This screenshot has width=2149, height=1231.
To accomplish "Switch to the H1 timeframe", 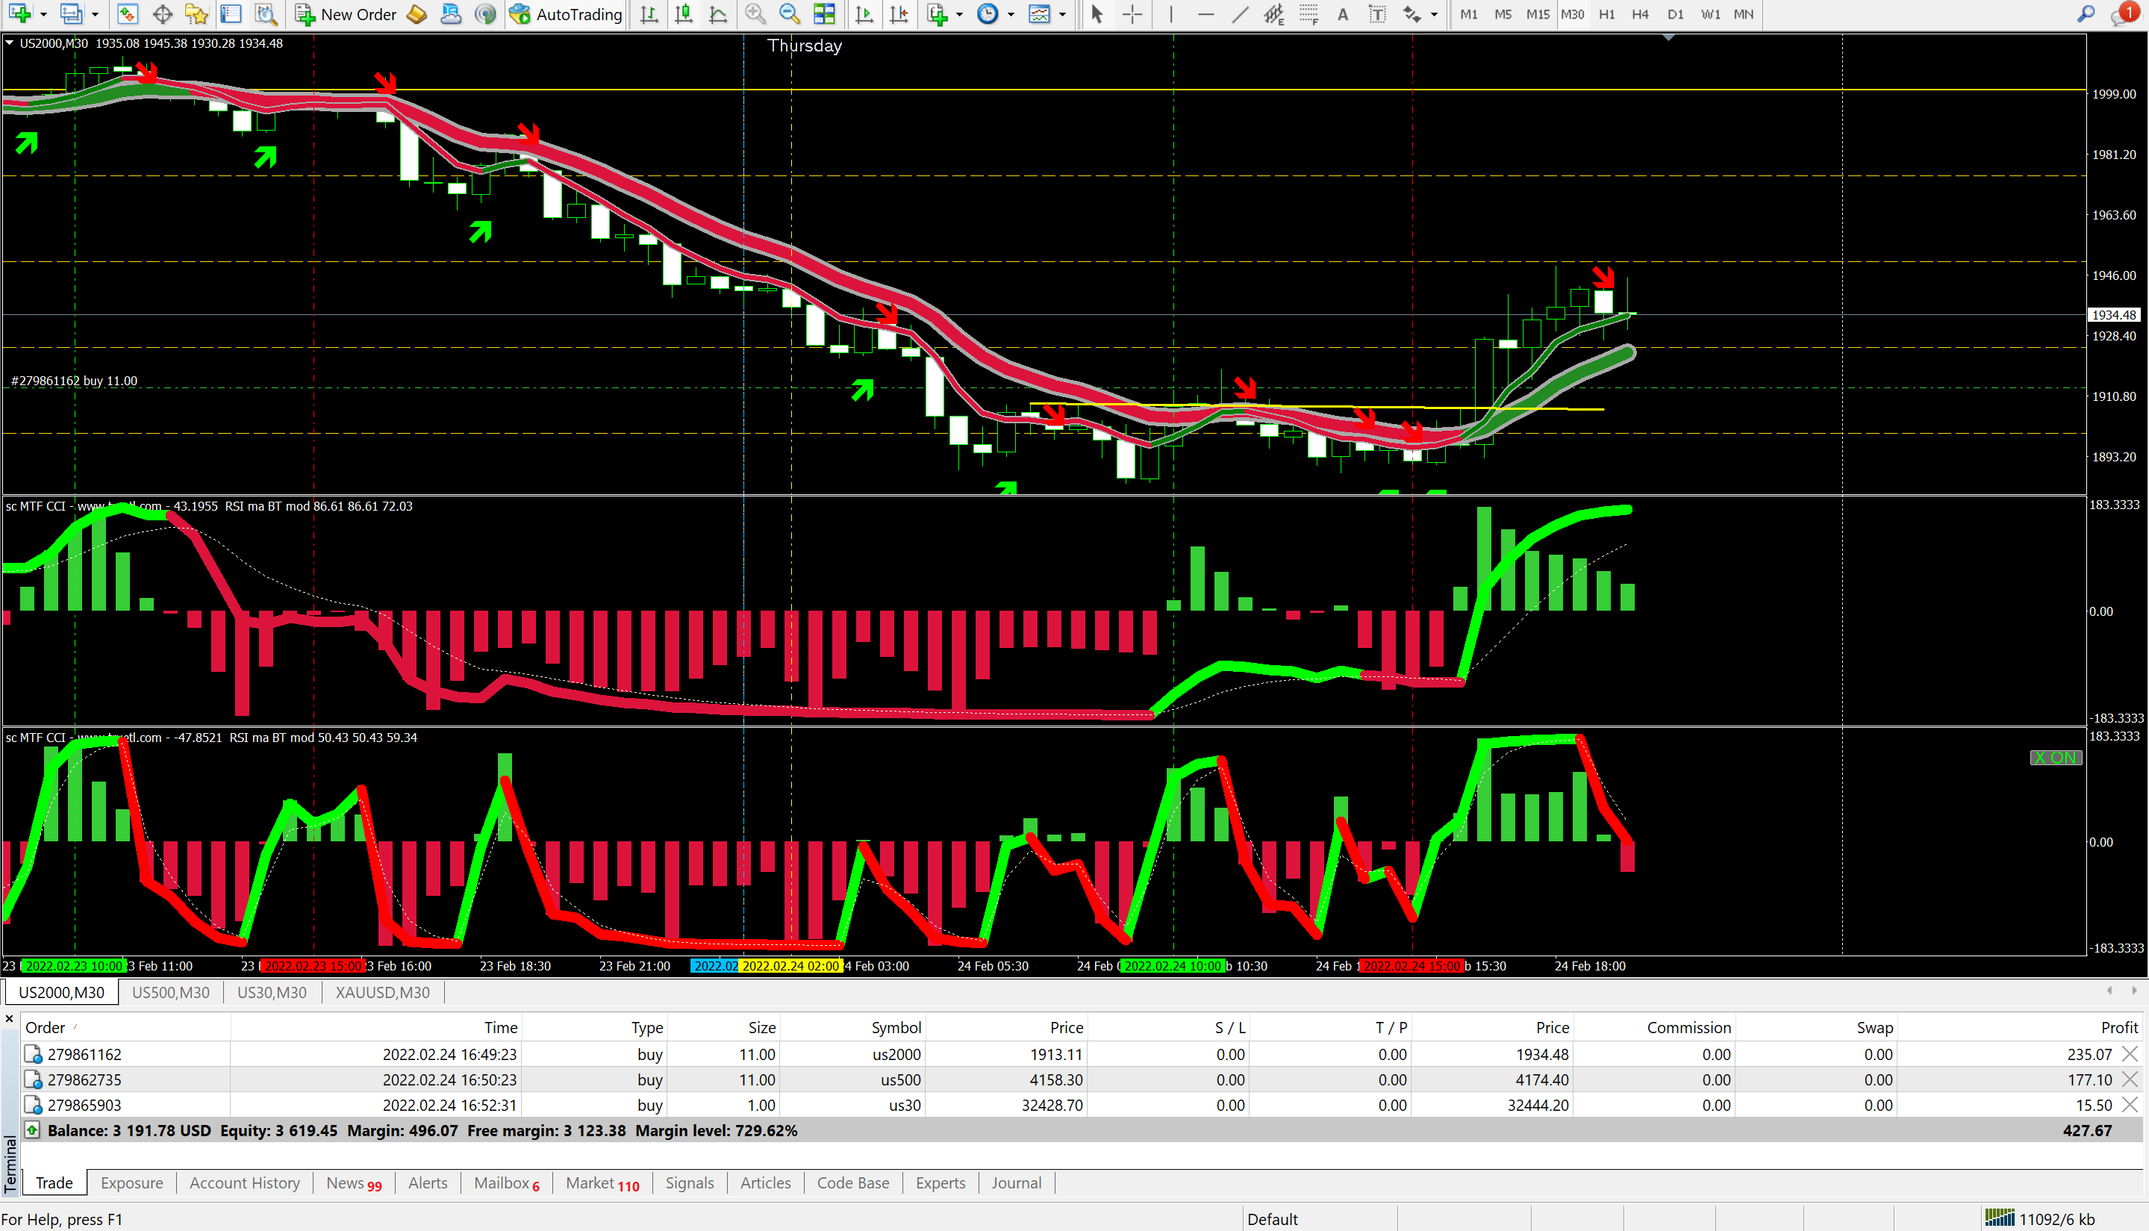I will pos(1606,14).
